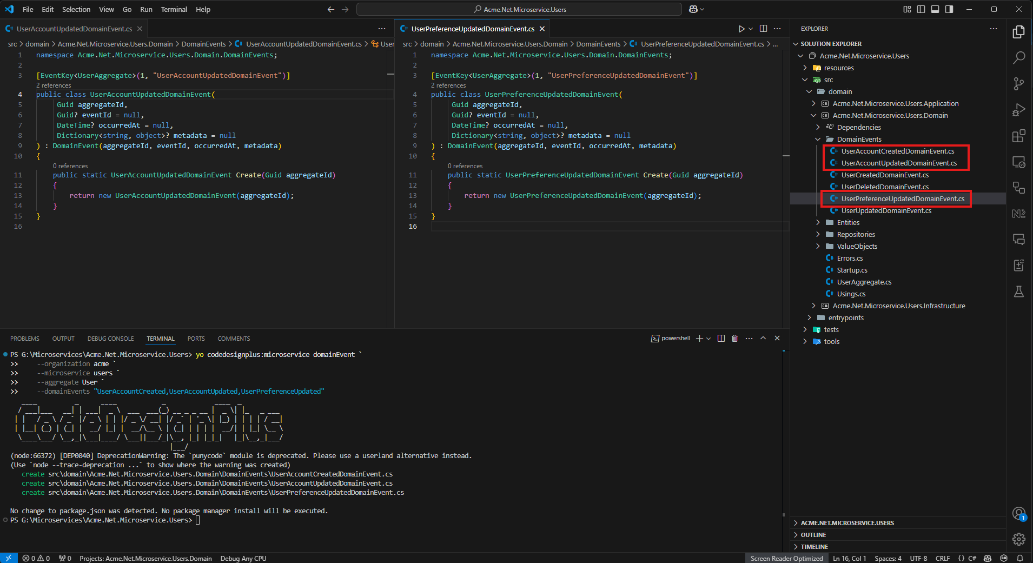This screenshot has width=1033, height=563.
Task: Customize layout from title bar icon
Action: 907,9
